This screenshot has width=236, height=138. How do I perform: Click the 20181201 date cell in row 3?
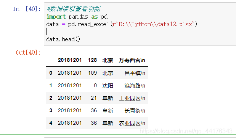tap(70, 110)
